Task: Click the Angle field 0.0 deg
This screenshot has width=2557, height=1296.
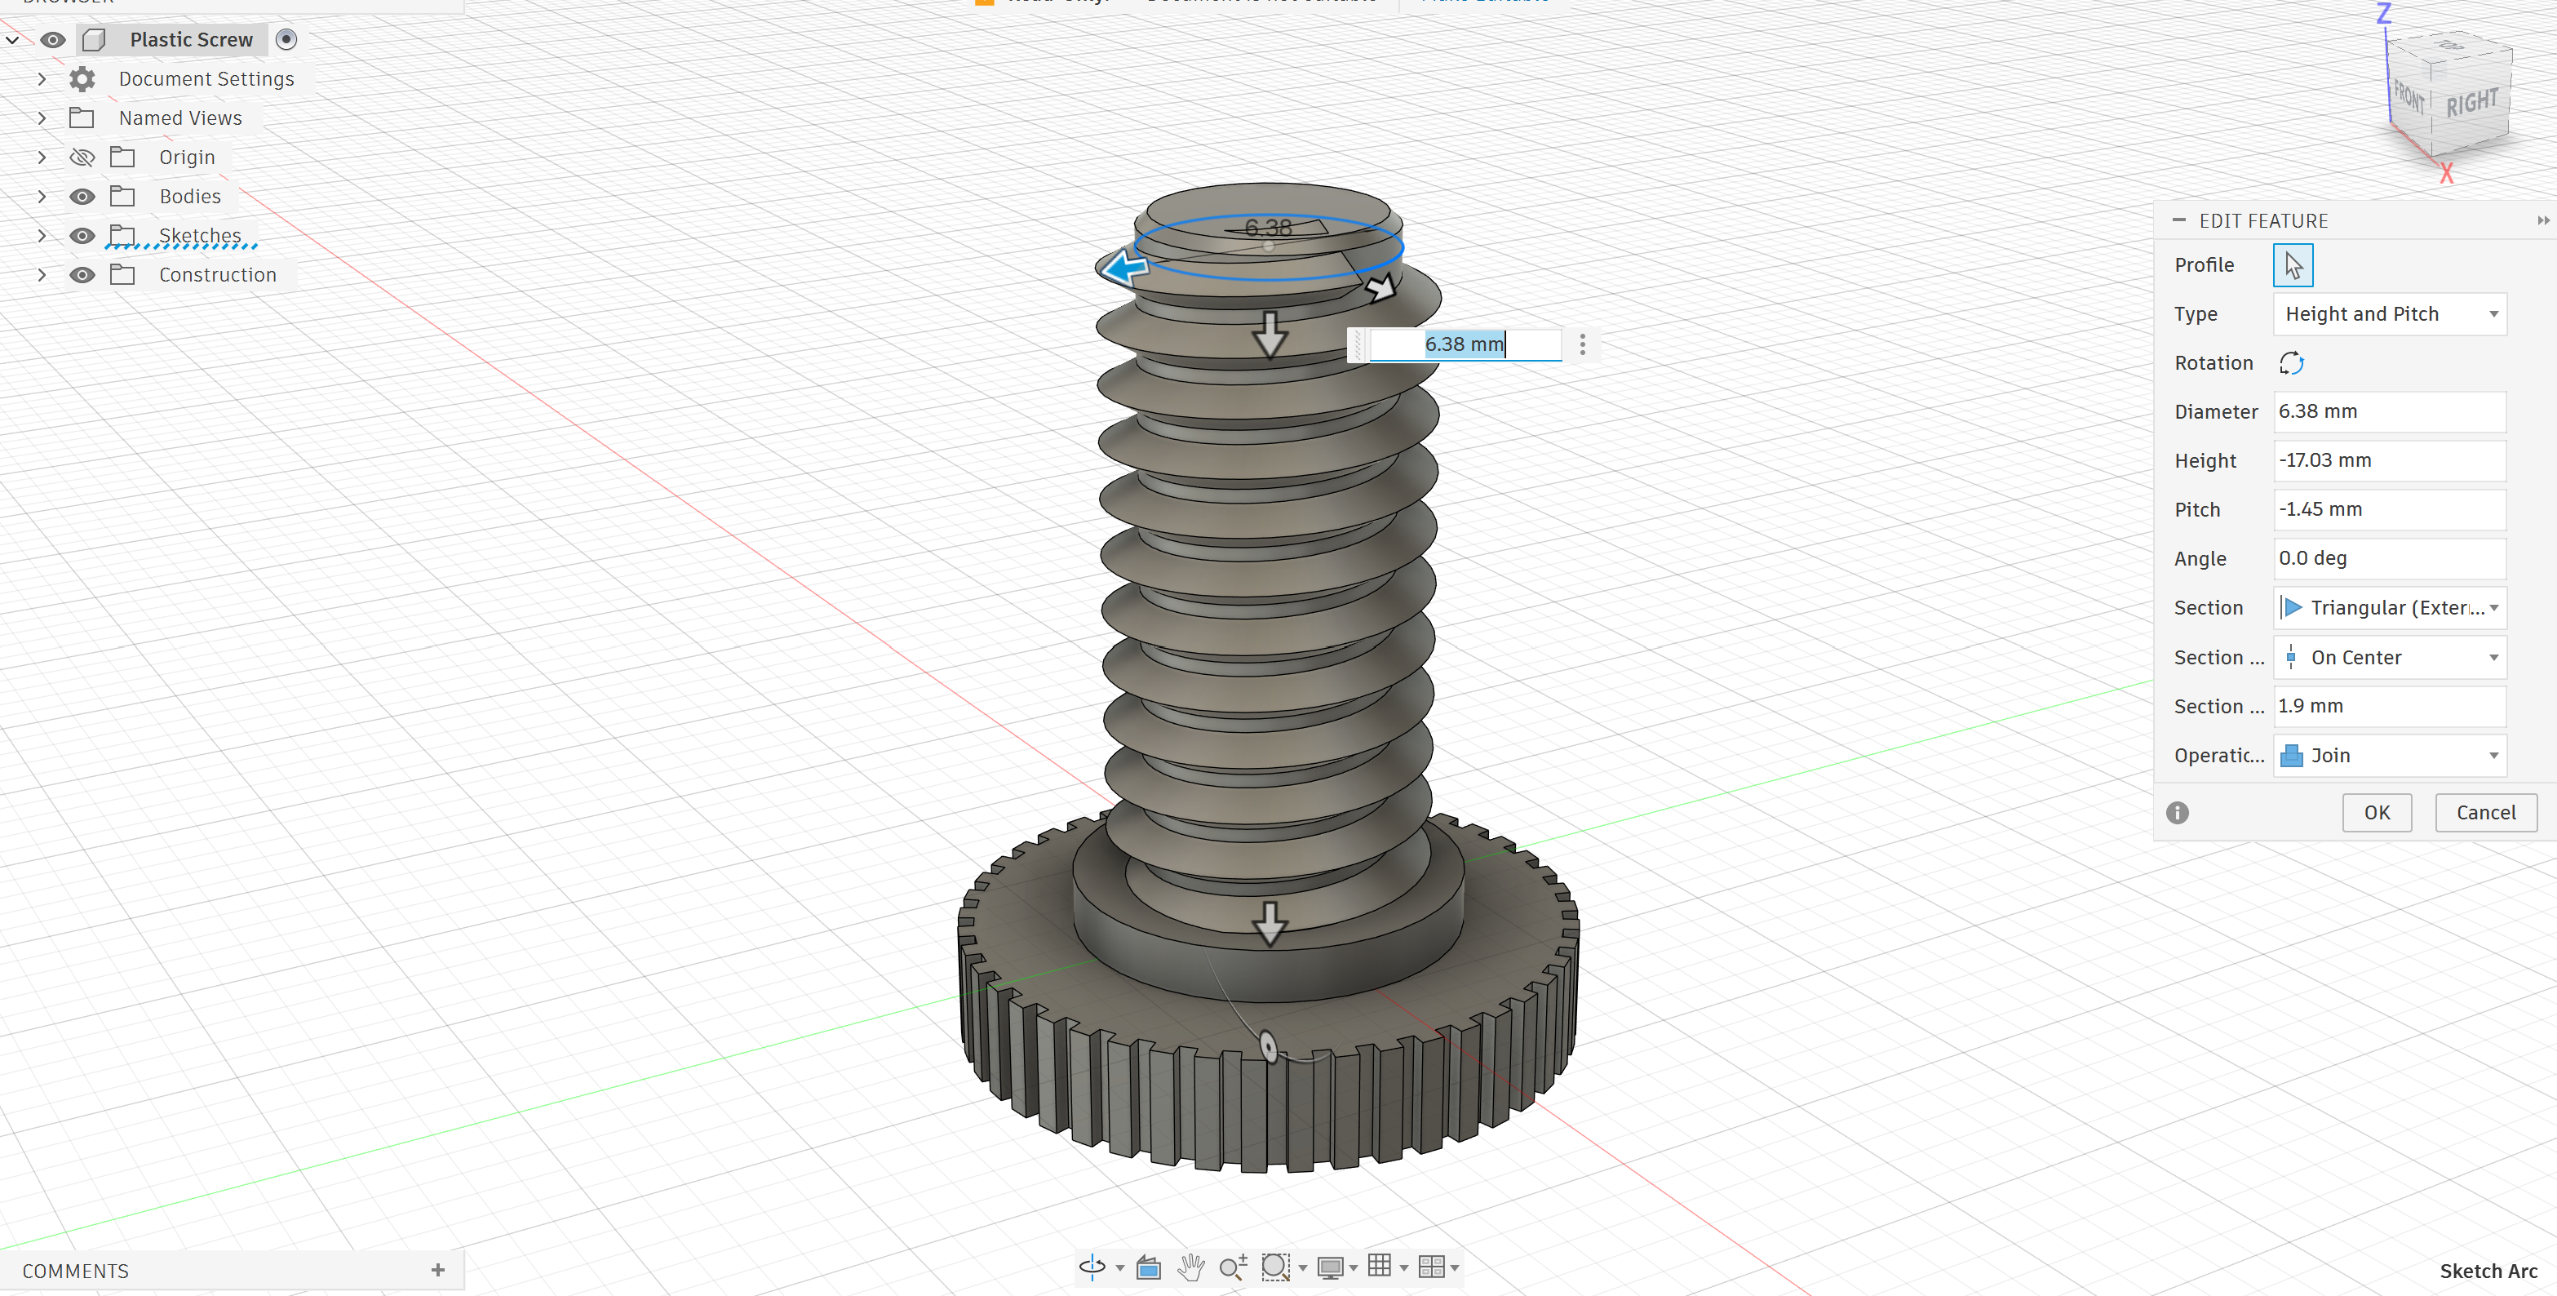Action: pyautogui.click(x=2389, y=559)
